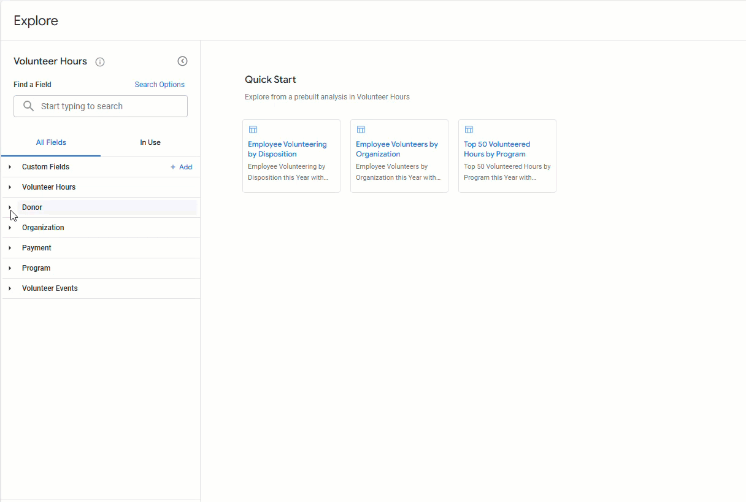The width and height of the screenshot is (746, 502).
Task: Expand the Volunteer Hours field group arrow
Action: pyautogui.click(x=10, y=187)
